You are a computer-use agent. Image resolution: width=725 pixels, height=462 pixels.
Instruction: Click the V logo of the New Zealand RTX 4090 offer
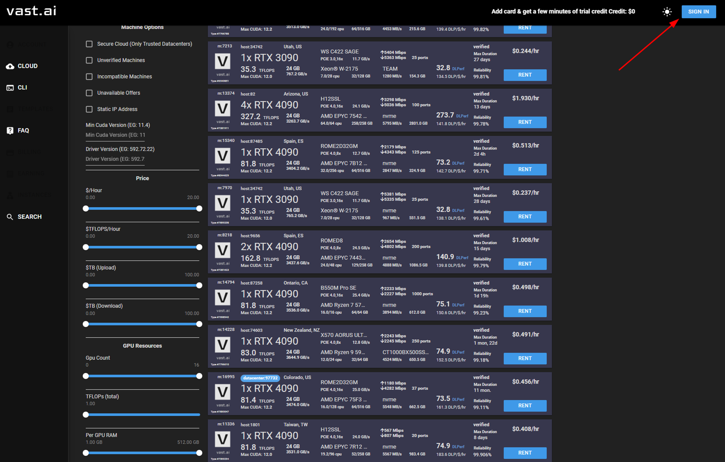[x=223, y=345]
